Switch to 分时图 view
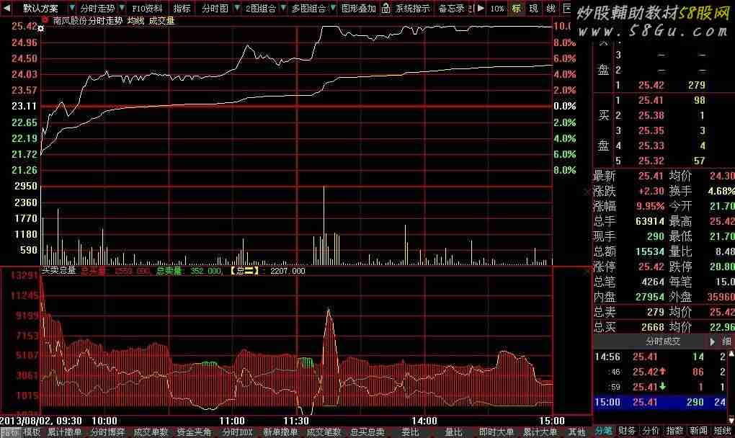 (215, 9)
